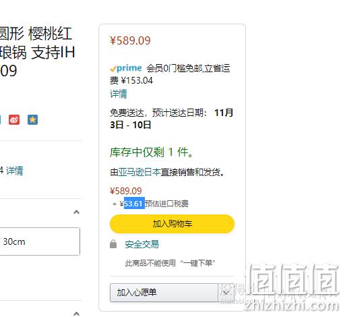The width and height of the screenshot is (345, 317).
Task: Click the blue star favorites share icon
Action: pyautogui.click(x=32, y=119)
